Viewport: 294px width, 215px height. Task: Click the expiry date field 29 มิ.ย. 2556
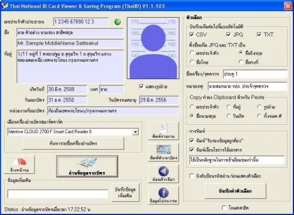coord(159,100)
